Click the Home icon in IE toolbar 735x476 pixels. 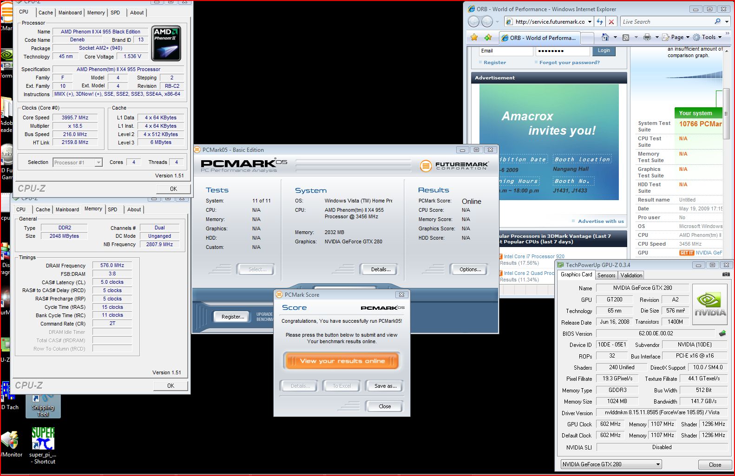[605, 37]
